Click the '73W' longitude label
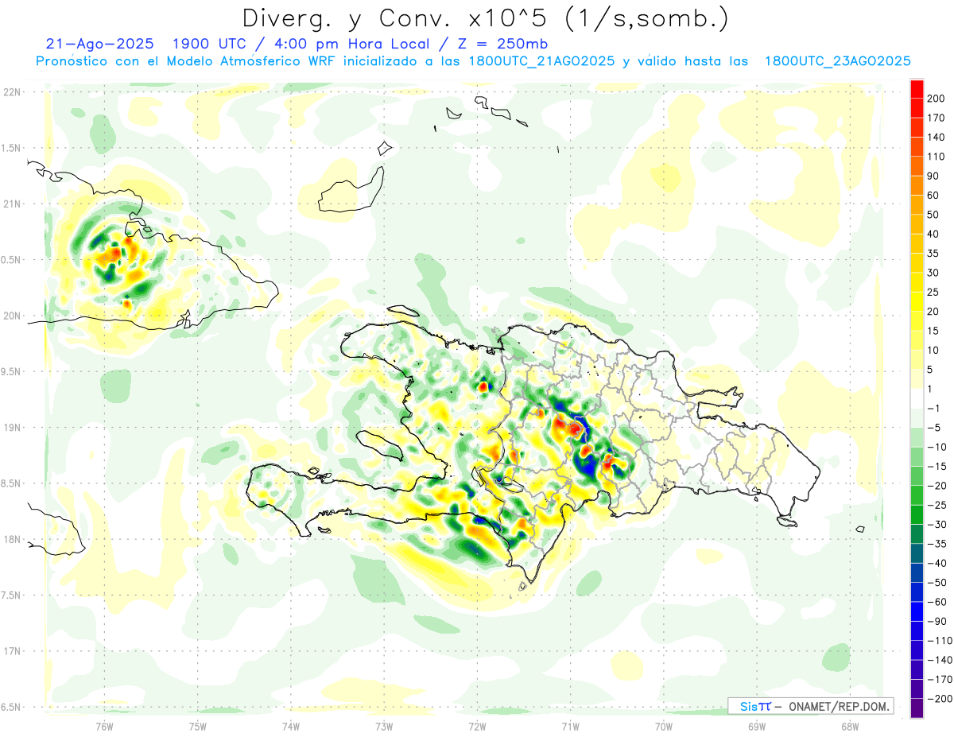Image resolution: width=954 pixels, height=737 pixels. tap(384, 727)
